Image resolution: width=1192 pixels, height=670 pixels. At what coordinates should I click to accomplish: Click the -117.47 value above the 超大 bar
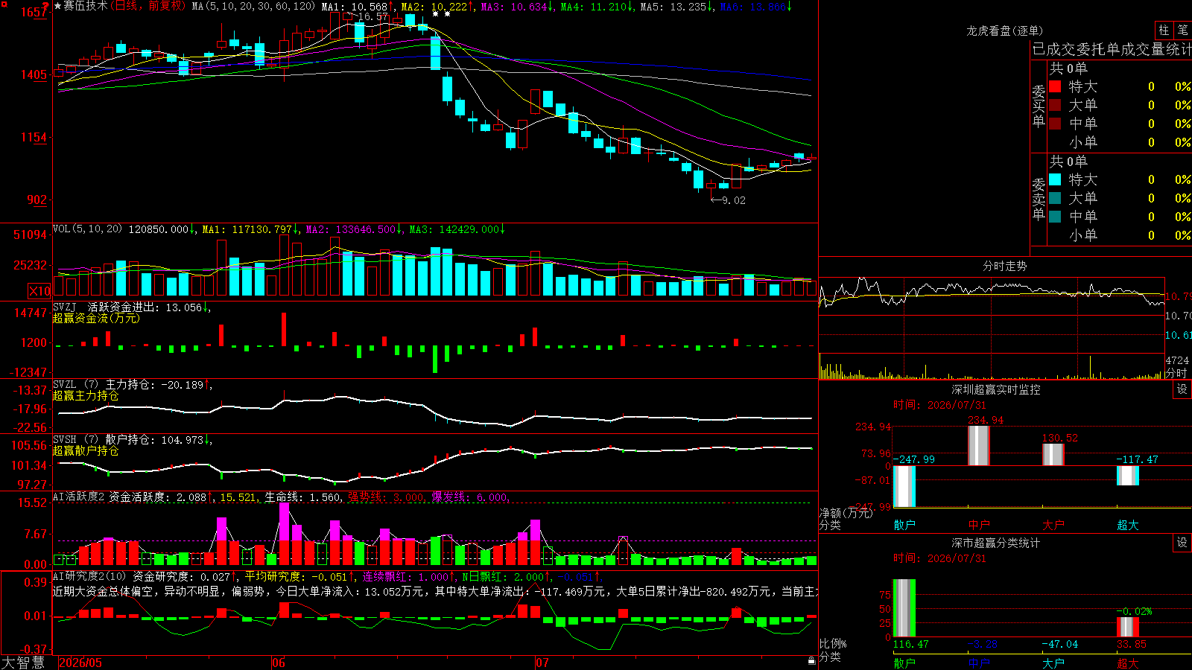(x=1137, y=459)
